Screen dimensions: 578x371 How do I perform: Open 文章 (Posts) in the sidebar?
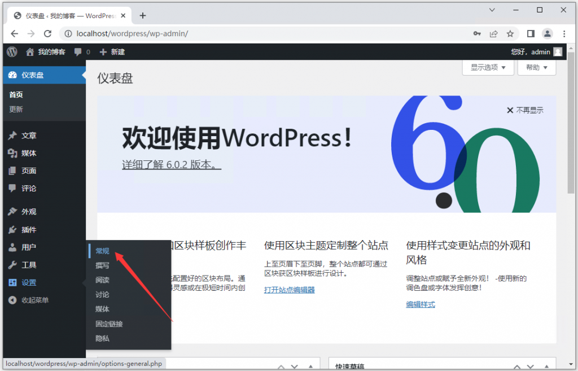(x=27, y=136)
